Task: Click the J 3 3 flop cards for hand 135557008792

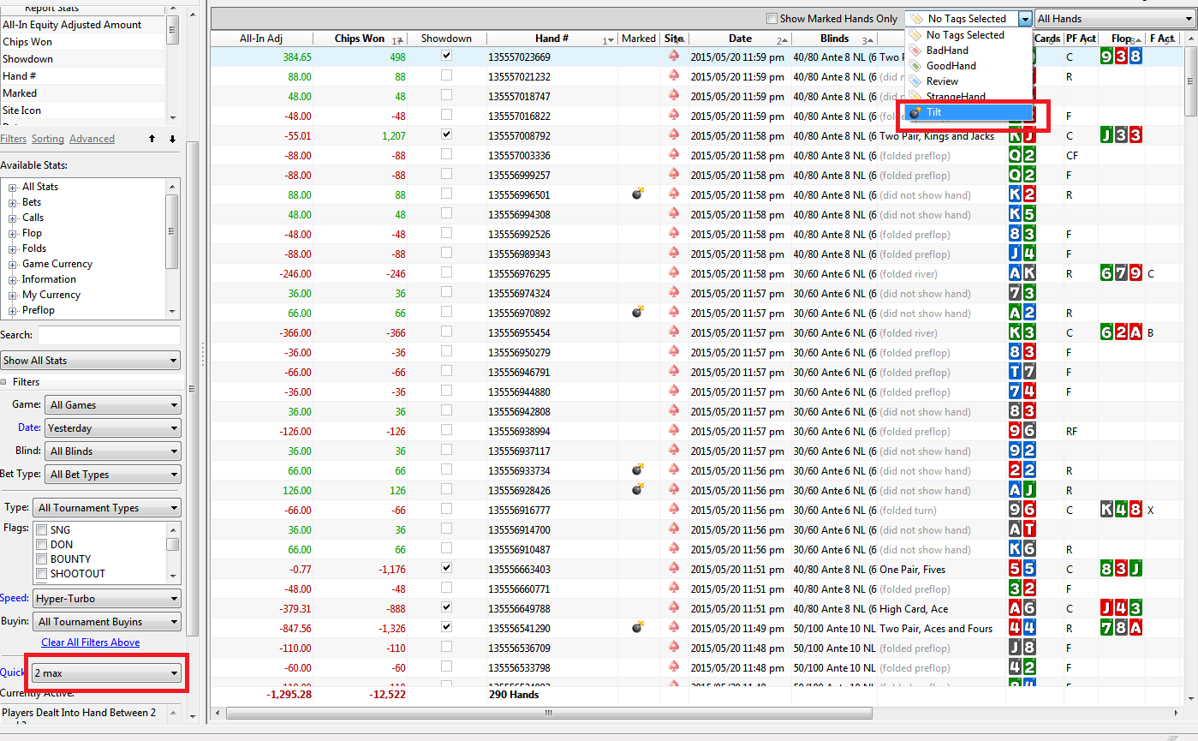Action: pos(1121,135)
